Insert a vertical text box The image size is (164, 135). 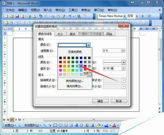(71, 125)
